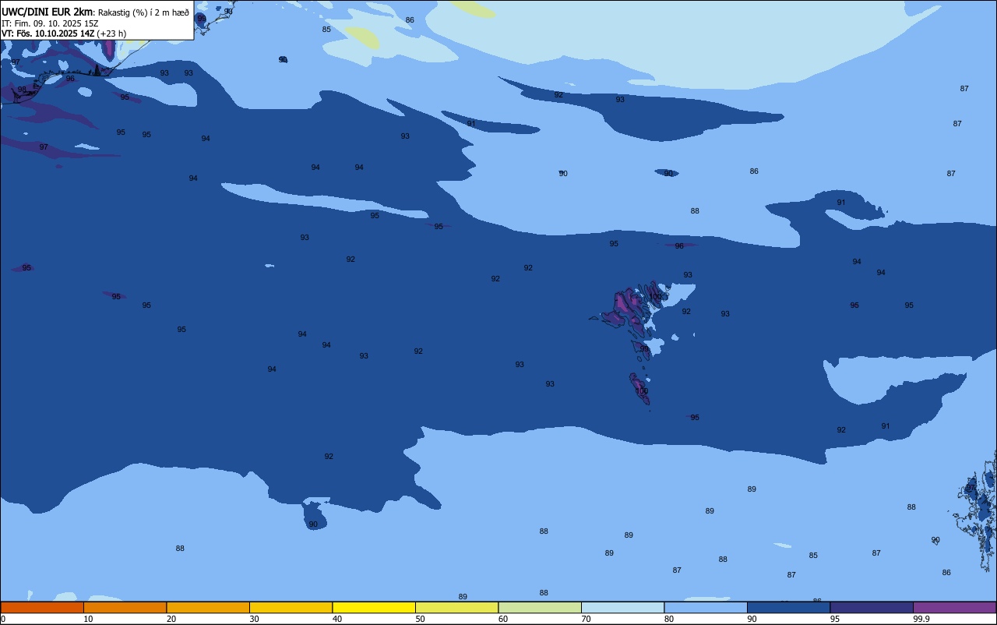Choose the 30–40 golden legend swatch

(x=291, y=607)
